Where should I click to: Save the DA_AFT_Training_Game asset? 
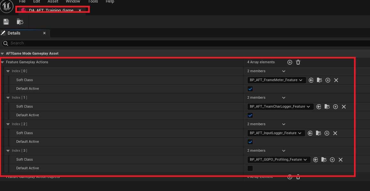(6, 21)
